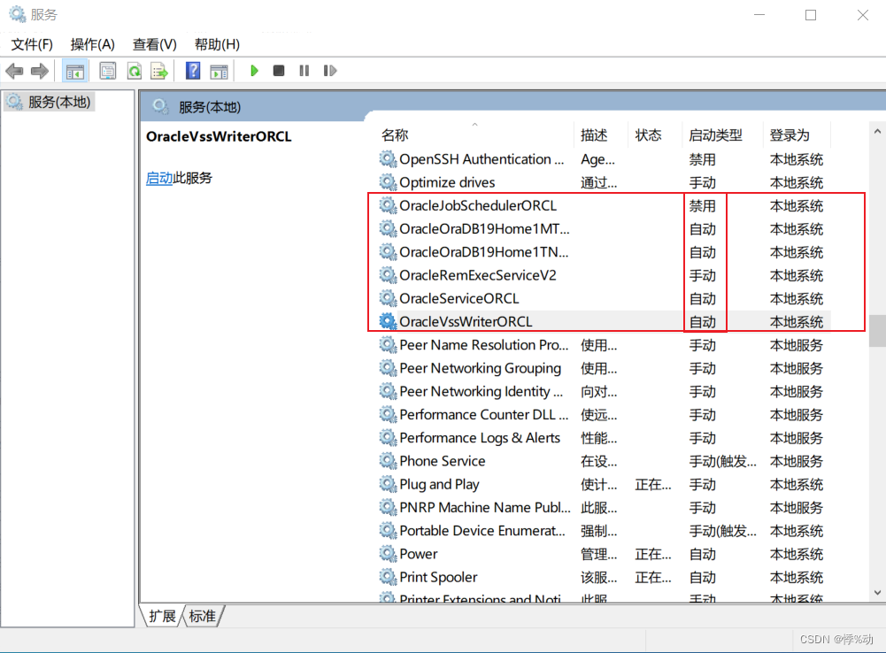The height and width of the screenshot is (653, 886).
Task: Click the gear icon of OracleOraDB19Home1TN service
Action: point(388,252)
